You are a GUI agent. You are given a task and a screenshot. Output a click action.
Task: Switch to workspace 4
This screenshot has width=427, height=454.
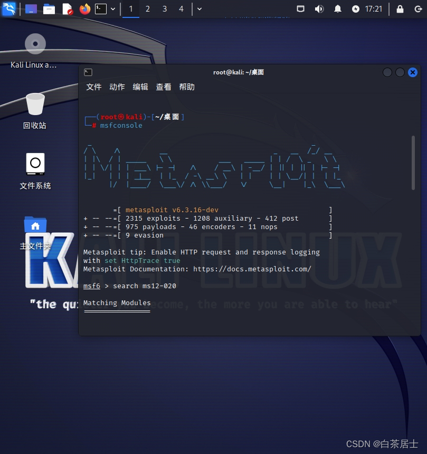[181, 9]
